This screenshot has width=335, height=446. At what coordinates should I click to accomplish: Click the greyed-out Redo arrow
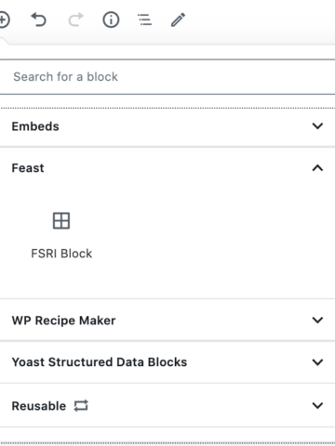[x=75, y=20]
